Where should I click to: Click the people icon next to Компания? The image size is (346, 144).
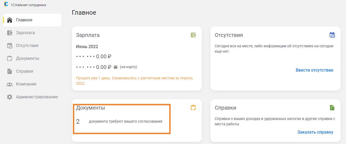[x=10, y=84]
